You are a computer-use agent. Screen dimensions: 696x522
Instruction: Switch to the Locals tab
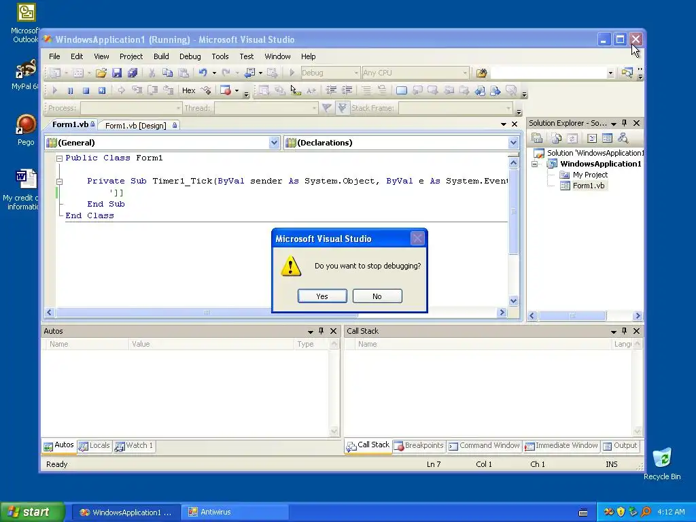point(94,446)
